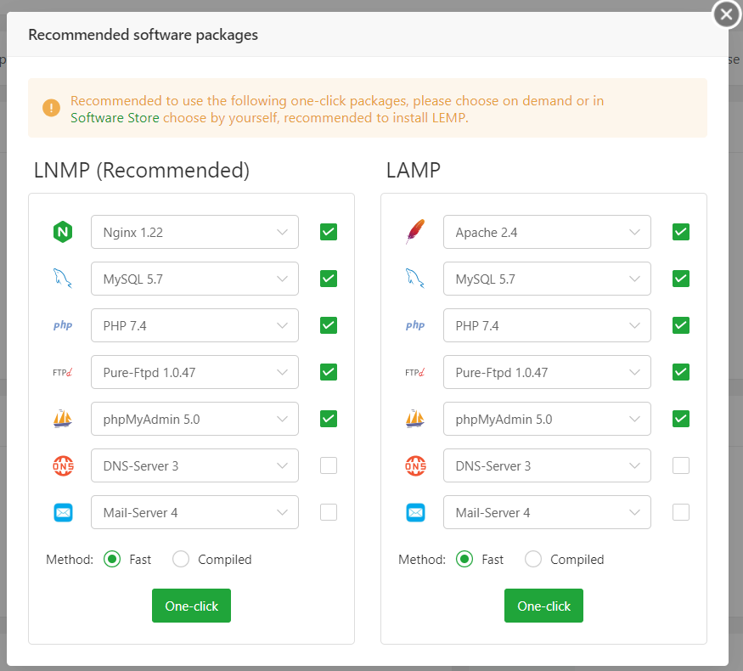Open the LNMP Mail-Server 4 dropdown
The image size is (743, 671).
click(x=194, y=512)
